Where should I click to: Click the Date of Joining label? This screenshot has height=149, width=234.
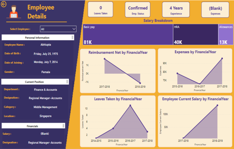[14, 63]
